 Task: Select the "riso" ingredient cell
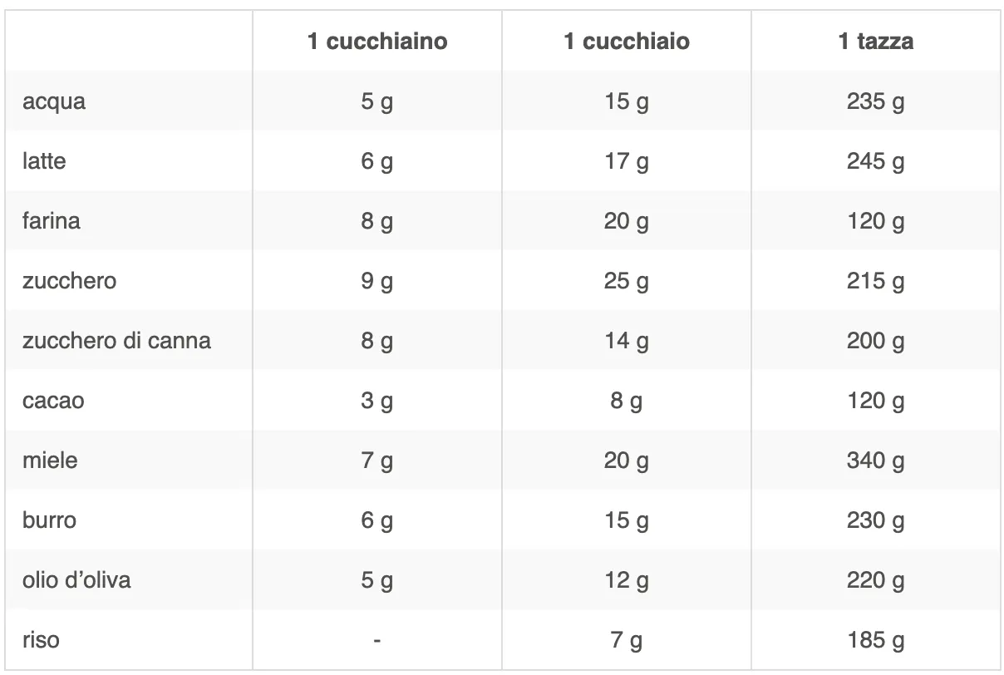41,640
